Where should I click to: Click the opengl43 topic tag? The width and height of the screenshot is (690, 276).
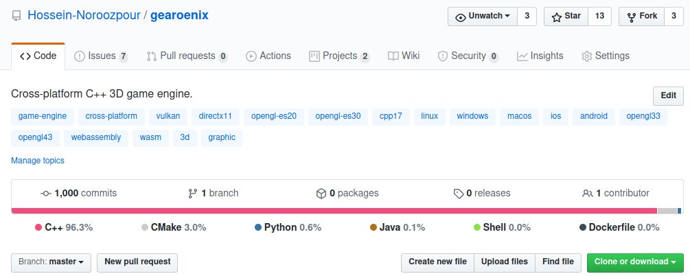click(x=35, y=138)
